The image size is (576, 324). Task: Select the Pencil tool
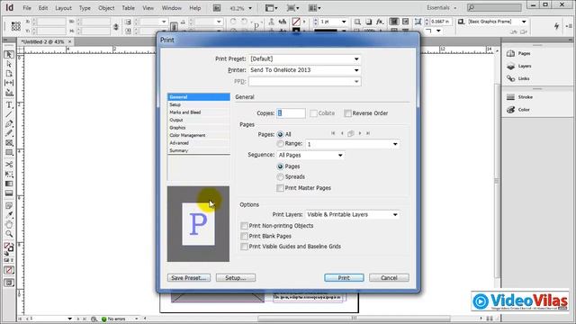pyautogui.click(x=9, y=133)
